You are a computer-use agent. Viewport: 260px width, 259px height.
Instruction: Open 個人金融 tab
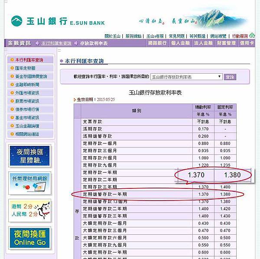click(180, 43)
